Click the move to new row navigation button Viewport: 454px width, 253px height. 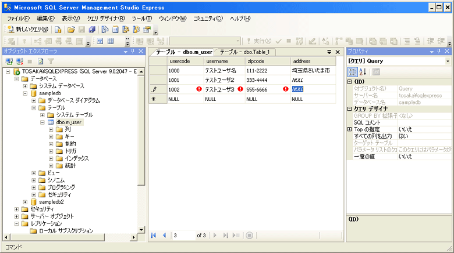(236, 236)
